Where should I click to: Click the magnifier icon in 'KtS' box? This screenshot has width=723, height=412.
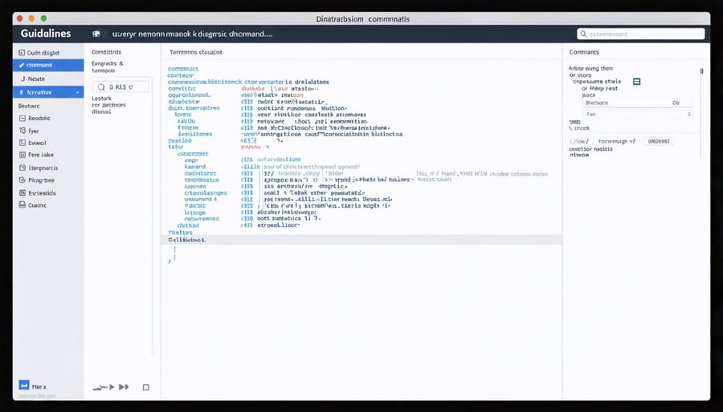click(101, 87)
